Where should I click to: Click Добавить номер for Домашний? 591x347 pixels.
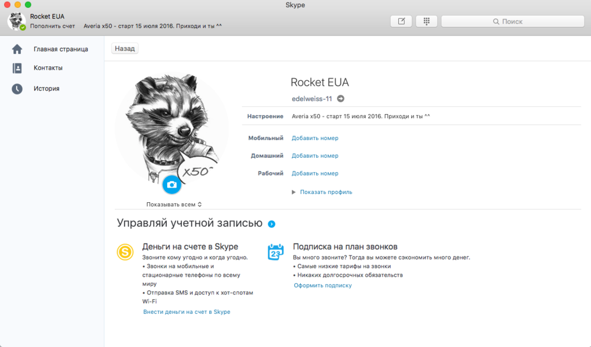(x=315, y=156)
